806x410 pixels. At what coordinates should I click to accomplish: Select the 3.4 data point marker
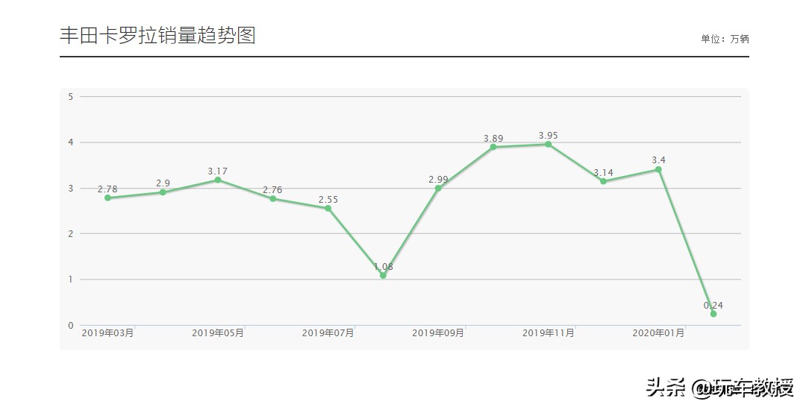[658, 169]
